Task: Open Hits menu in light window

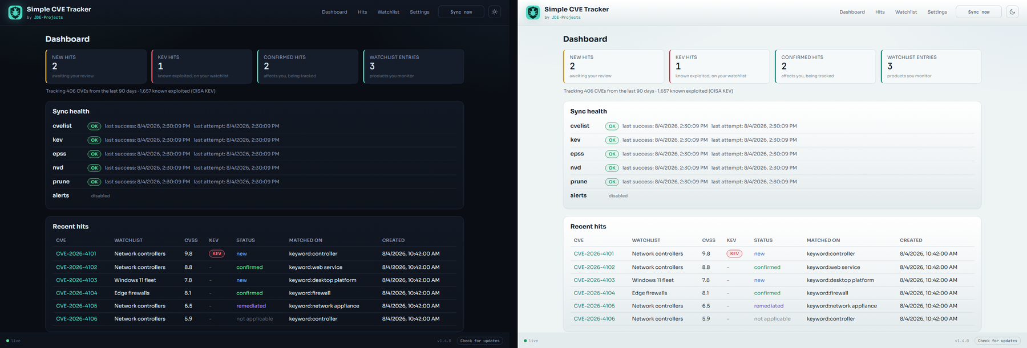Action: [x=880, y=12]
